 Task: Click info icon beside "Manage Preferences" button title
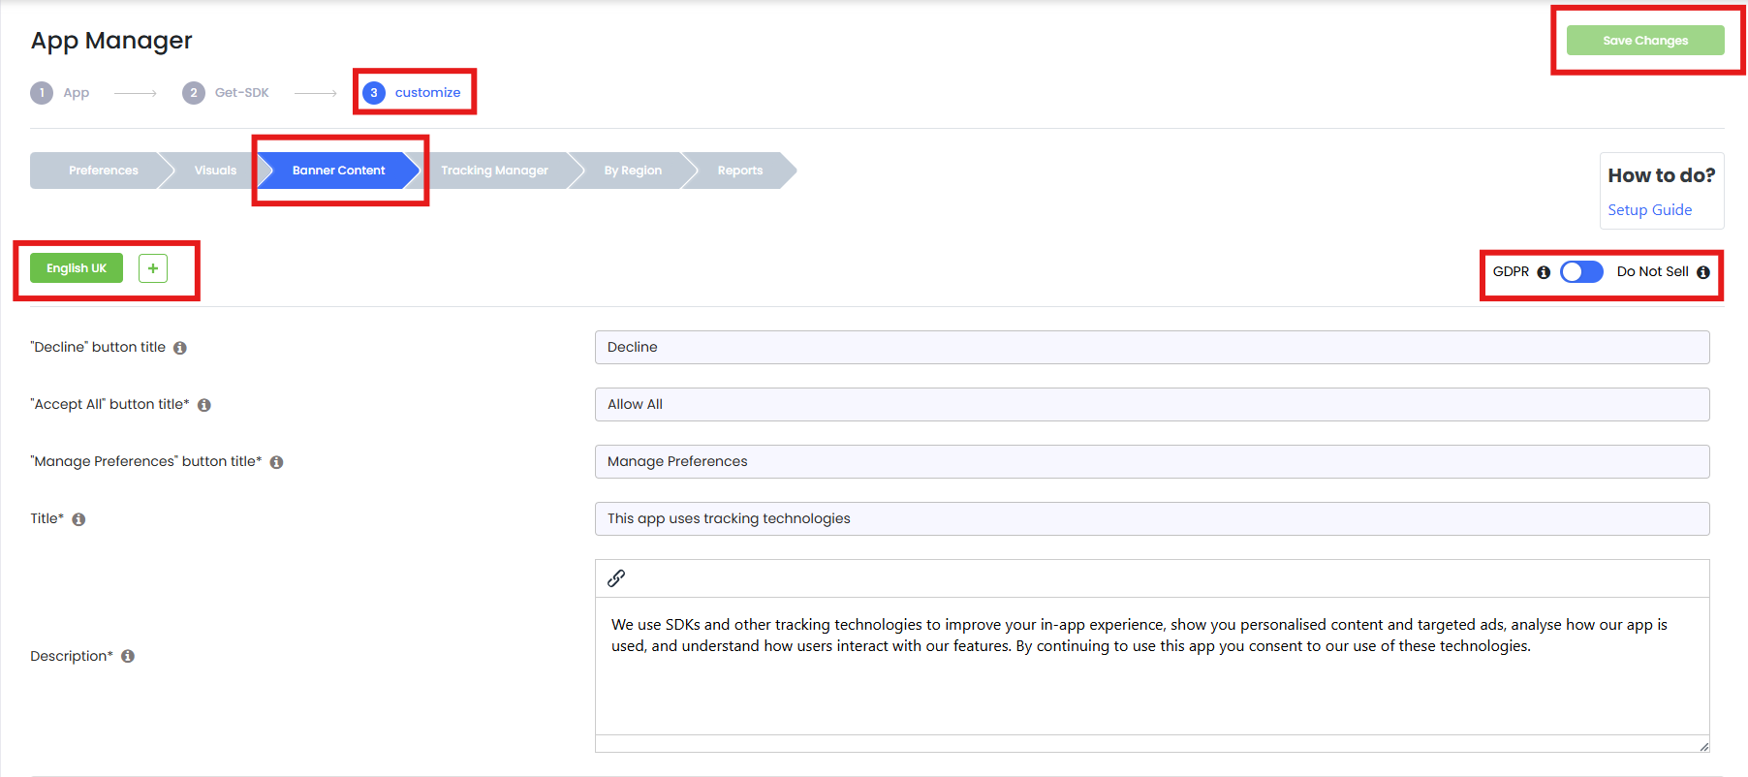(x=276, y=462)
